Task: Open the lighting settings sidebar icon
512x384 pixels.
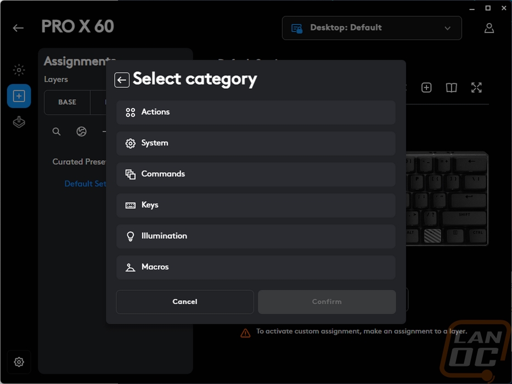Action: 19,70
